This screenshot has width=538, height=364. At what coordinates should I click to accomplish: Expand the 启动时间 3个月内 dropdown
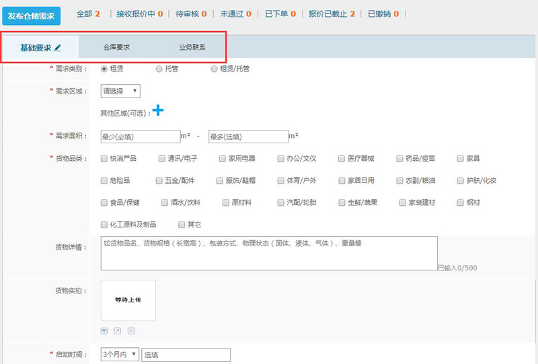[x=120, y=355]
